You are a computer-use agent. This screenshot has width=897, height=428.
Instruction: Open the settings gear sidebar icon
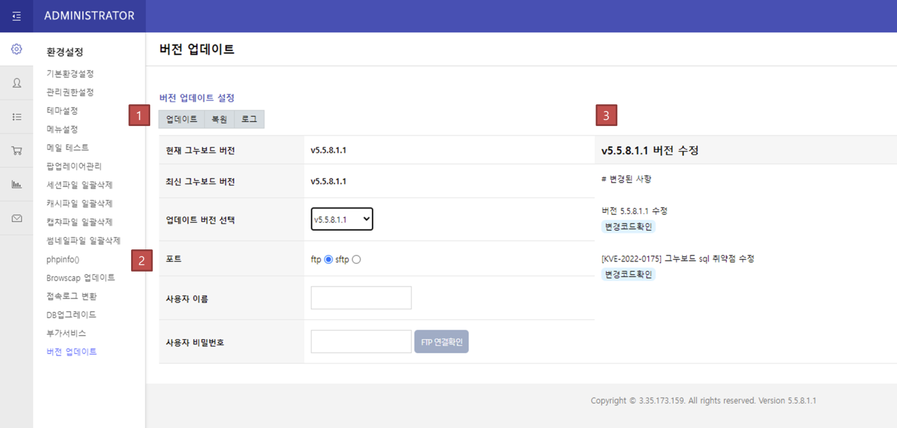pyautogui.click(x=17, y=49)
